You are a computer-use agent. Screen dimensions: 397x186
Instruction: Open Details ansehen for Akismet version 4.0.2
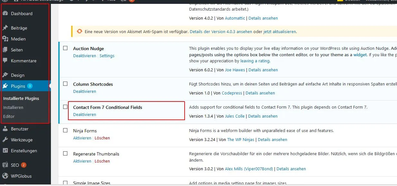pos(263,18)
